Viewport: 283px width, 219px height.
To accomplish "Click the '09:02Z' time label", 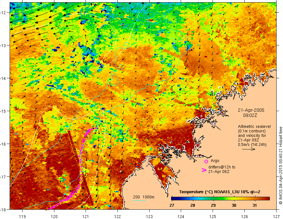I will (250, 115).
